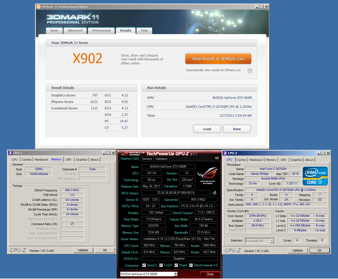The height and width of the screenshot is (279, 338).
Task: Open SPD tab in CPU-Z Memory window
Action: [69, 160]
